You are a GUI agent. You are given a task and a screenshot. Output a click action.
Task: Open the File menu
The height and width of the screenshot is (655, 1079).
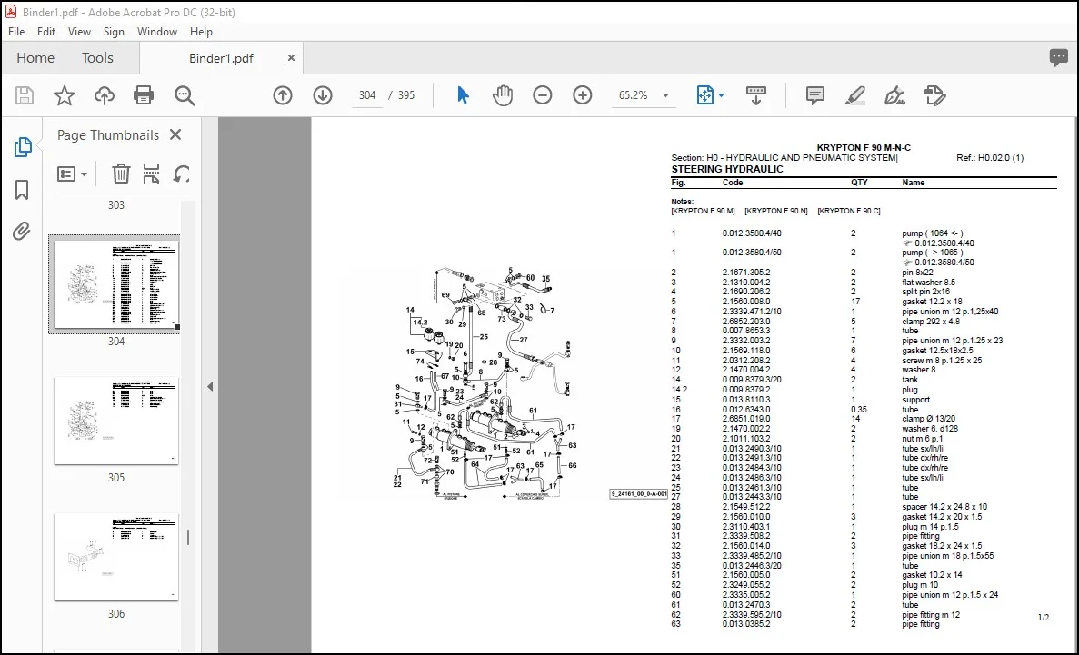(15, 32)
